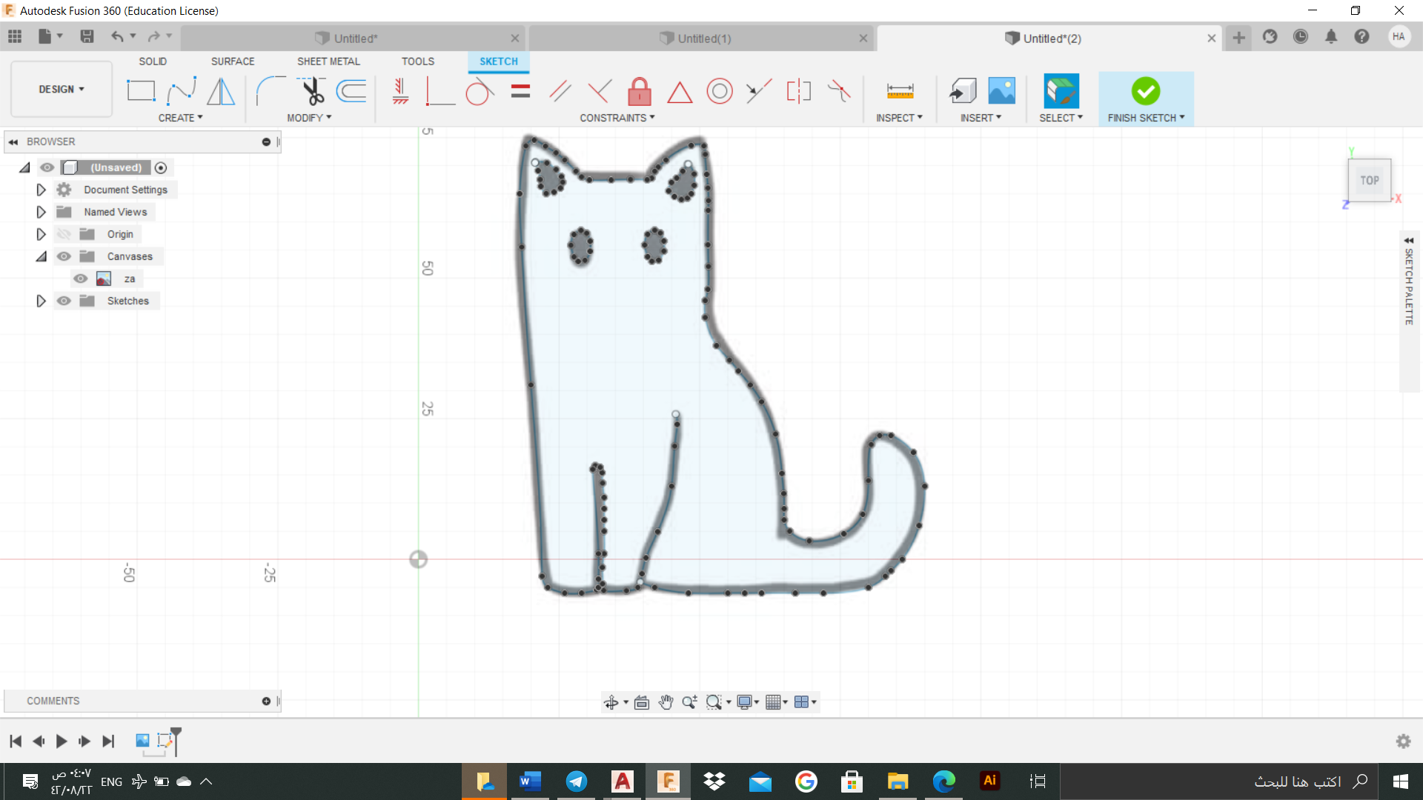Open the data panel grid icon

(15, 36)
